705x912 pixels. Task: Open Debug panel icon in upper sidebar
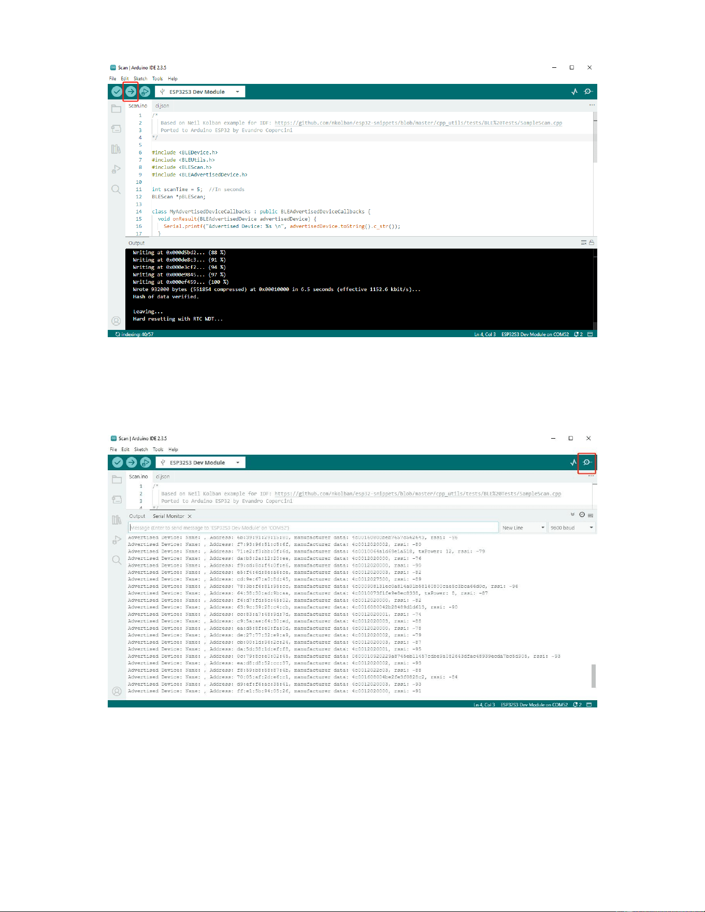116,169
